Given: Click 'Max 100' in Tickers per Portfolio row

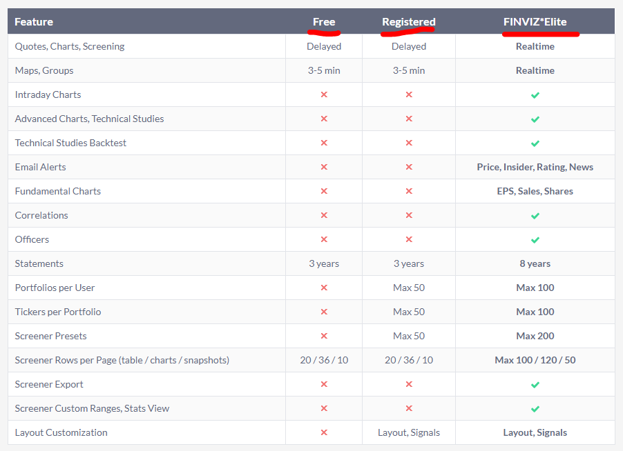Looking at the screenshot, I should [x=535, y=312].
